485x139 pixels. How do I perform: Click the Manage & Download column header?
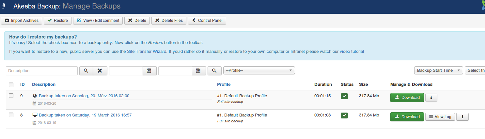pos(411,85)
